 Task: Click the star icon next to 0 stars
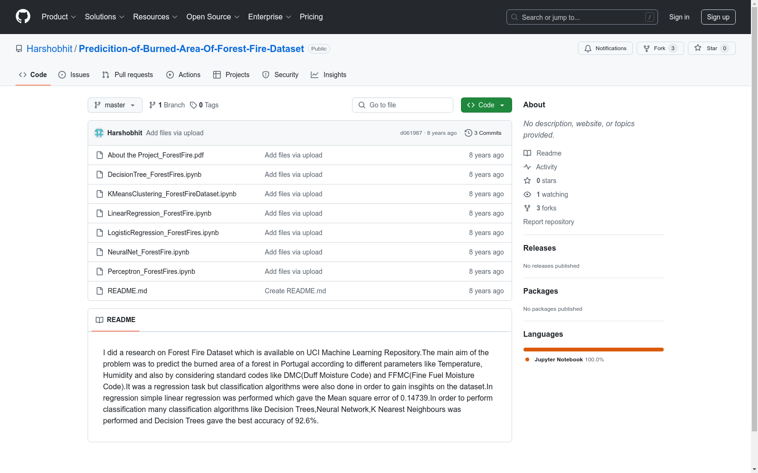[527, 181]
